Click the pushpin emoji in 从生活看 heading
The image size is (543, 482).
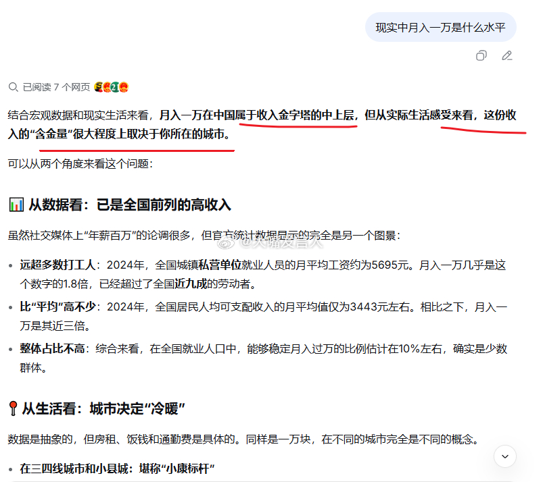click(x=13, y=408)
